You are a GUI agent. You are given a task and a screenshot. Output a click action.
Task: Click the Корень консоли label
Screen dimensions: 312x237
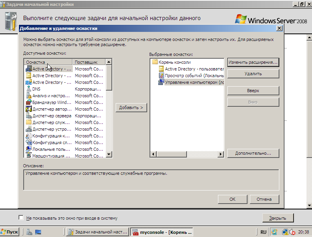tap(175, 62)
